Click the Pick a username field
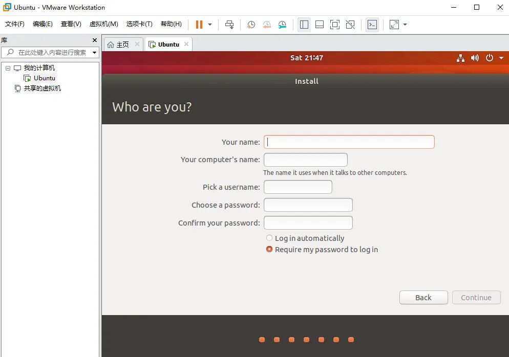 (x=298, y=187)
